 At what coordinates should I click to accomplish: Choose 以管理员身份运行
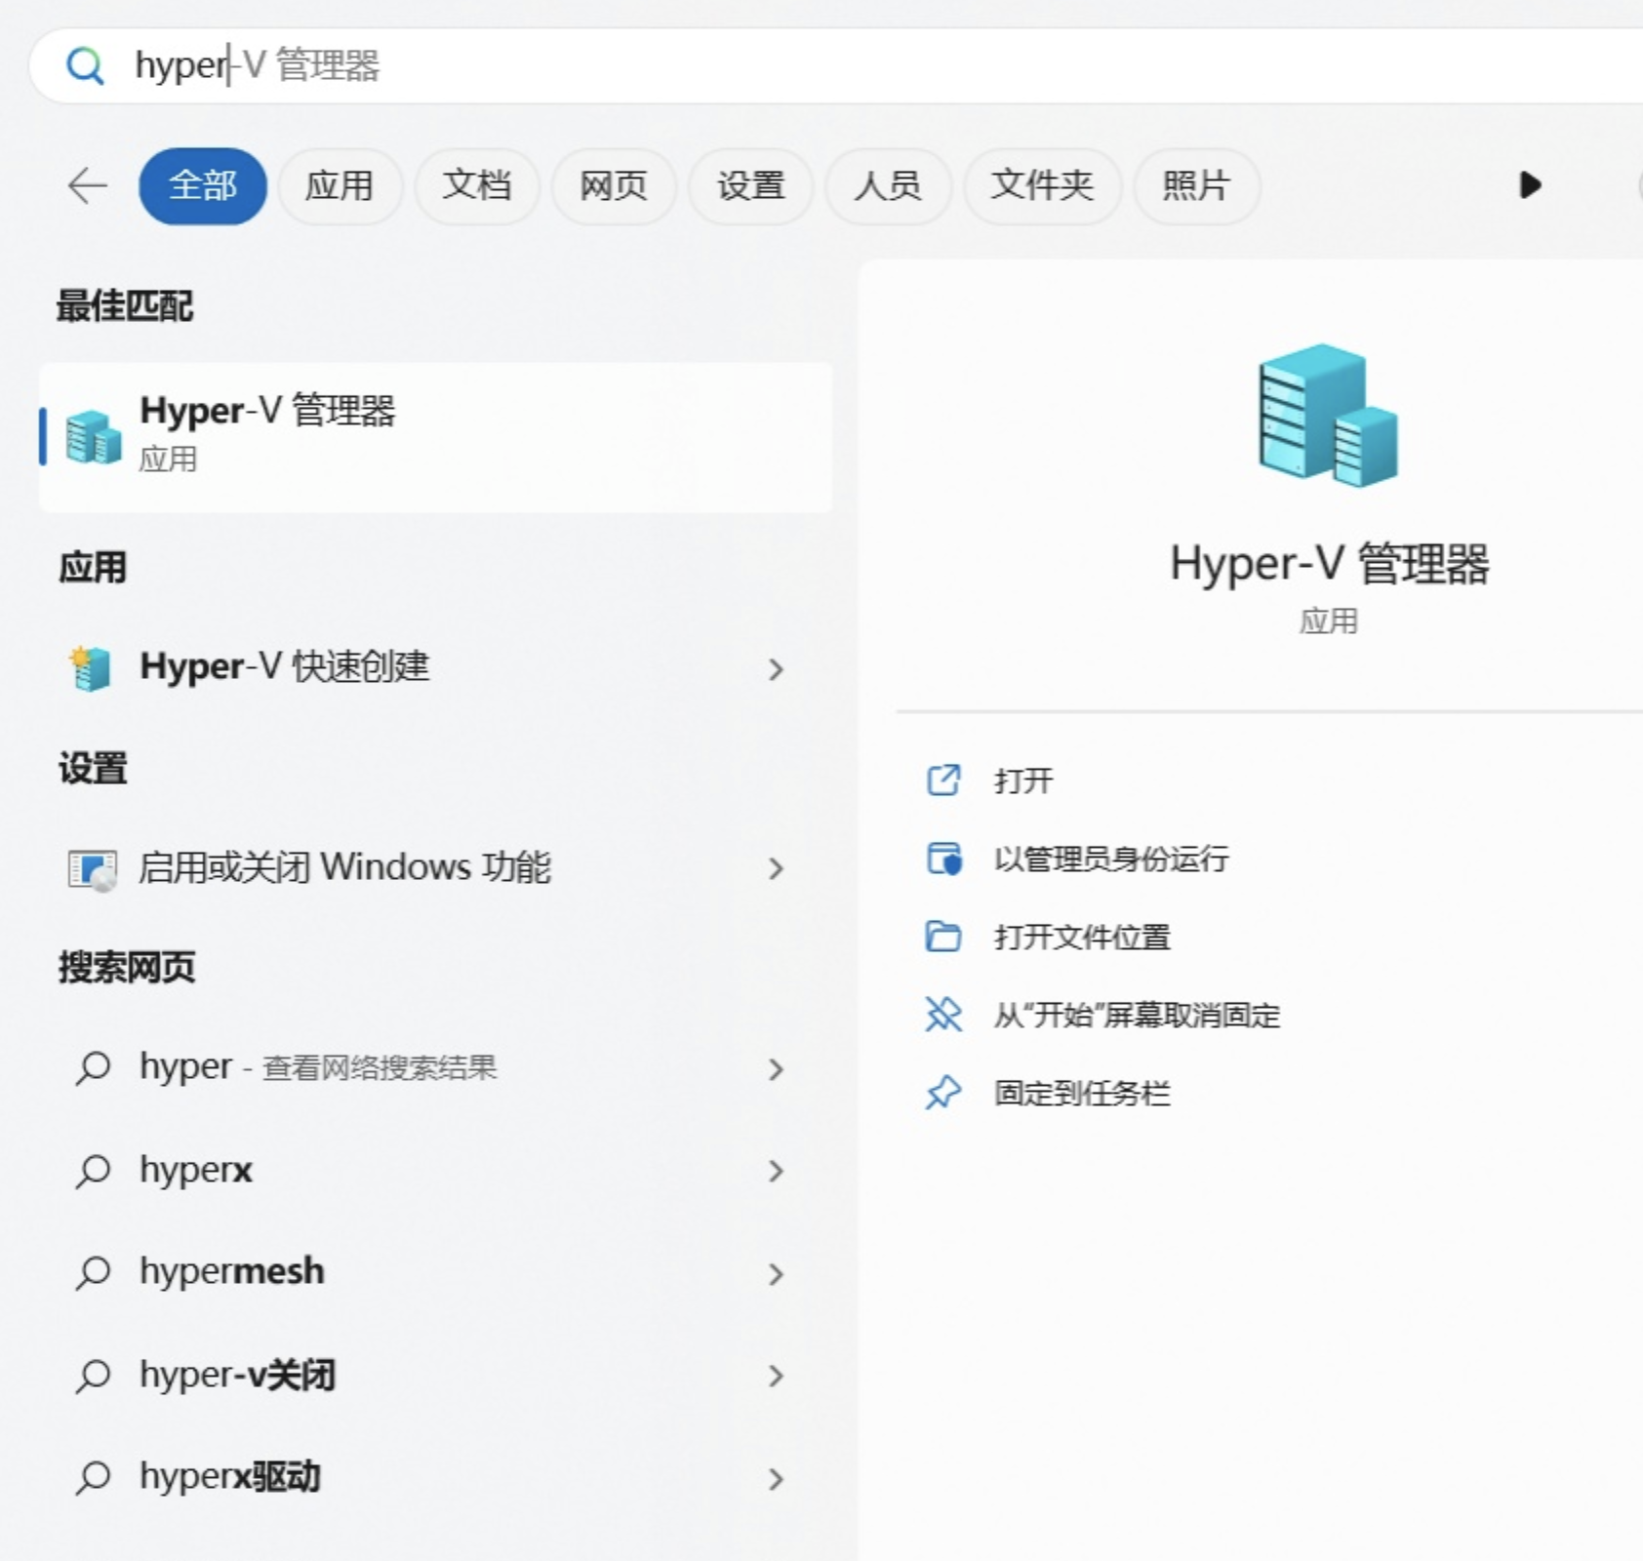1111,859
